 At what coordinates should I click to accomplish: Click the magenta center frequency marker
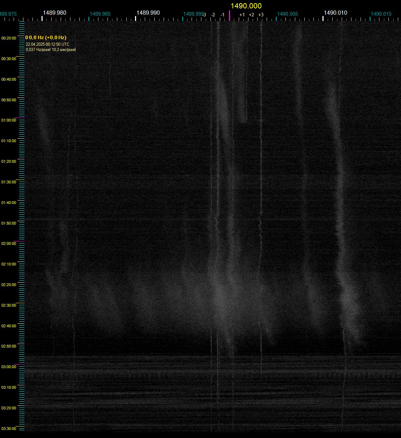[x=229, y=16]
